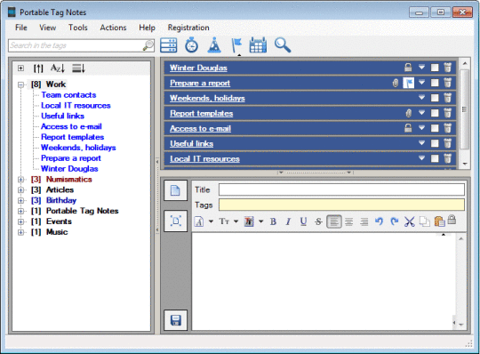Toggle italic formatting

pyautogui.click(x=288, y=221)
